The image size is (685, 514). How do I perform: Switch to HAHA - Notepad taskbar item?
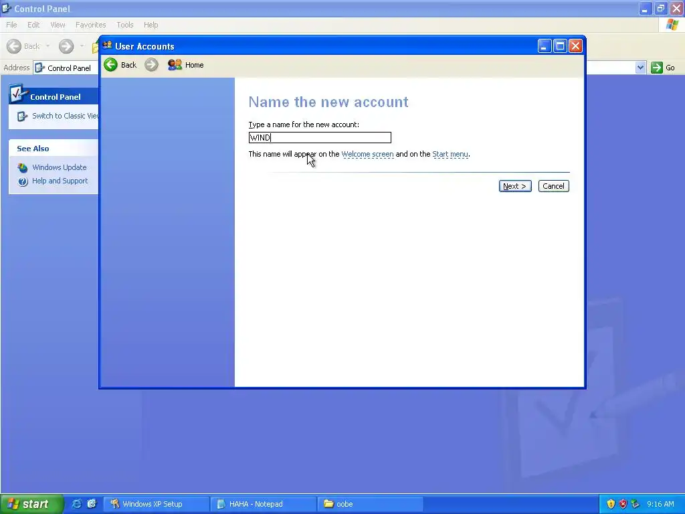(264, 504)
